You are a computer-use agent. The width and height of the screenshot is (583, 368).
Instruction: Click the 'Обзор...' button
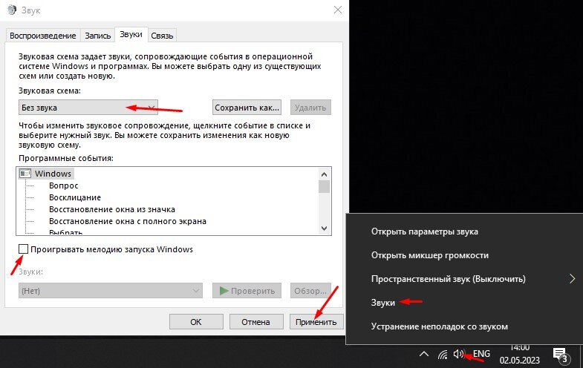click(x=310, y=291)
